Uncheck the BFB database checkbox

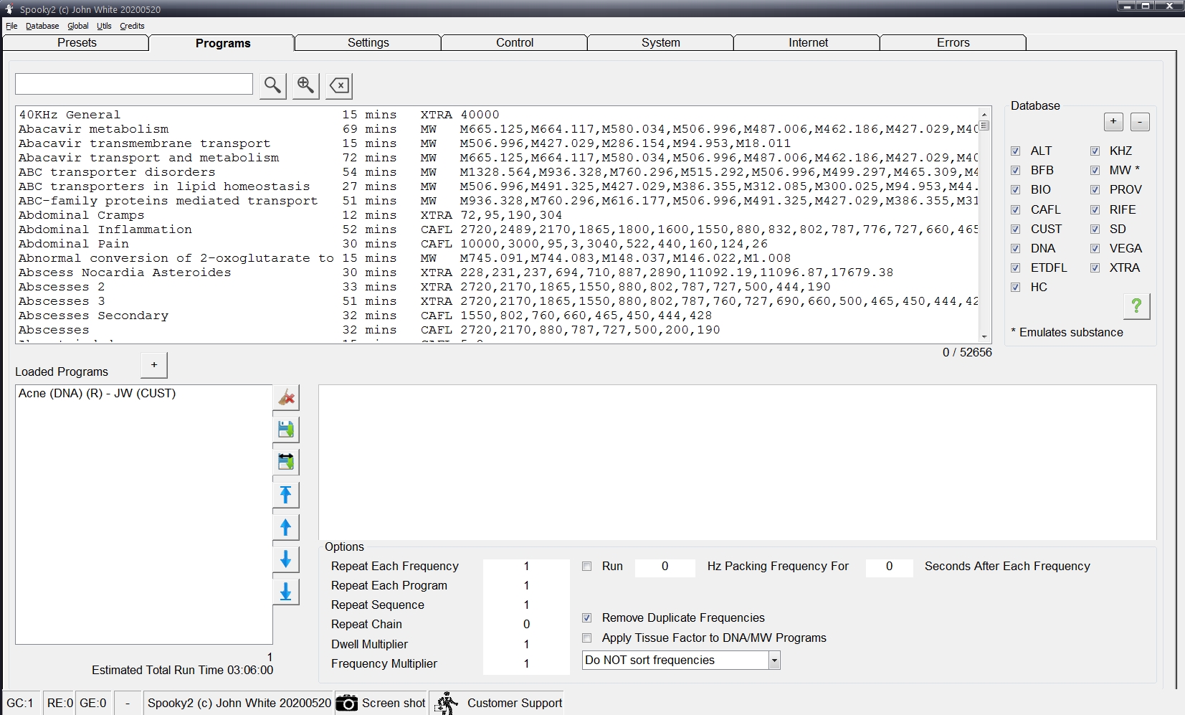tap(1015, 170)
